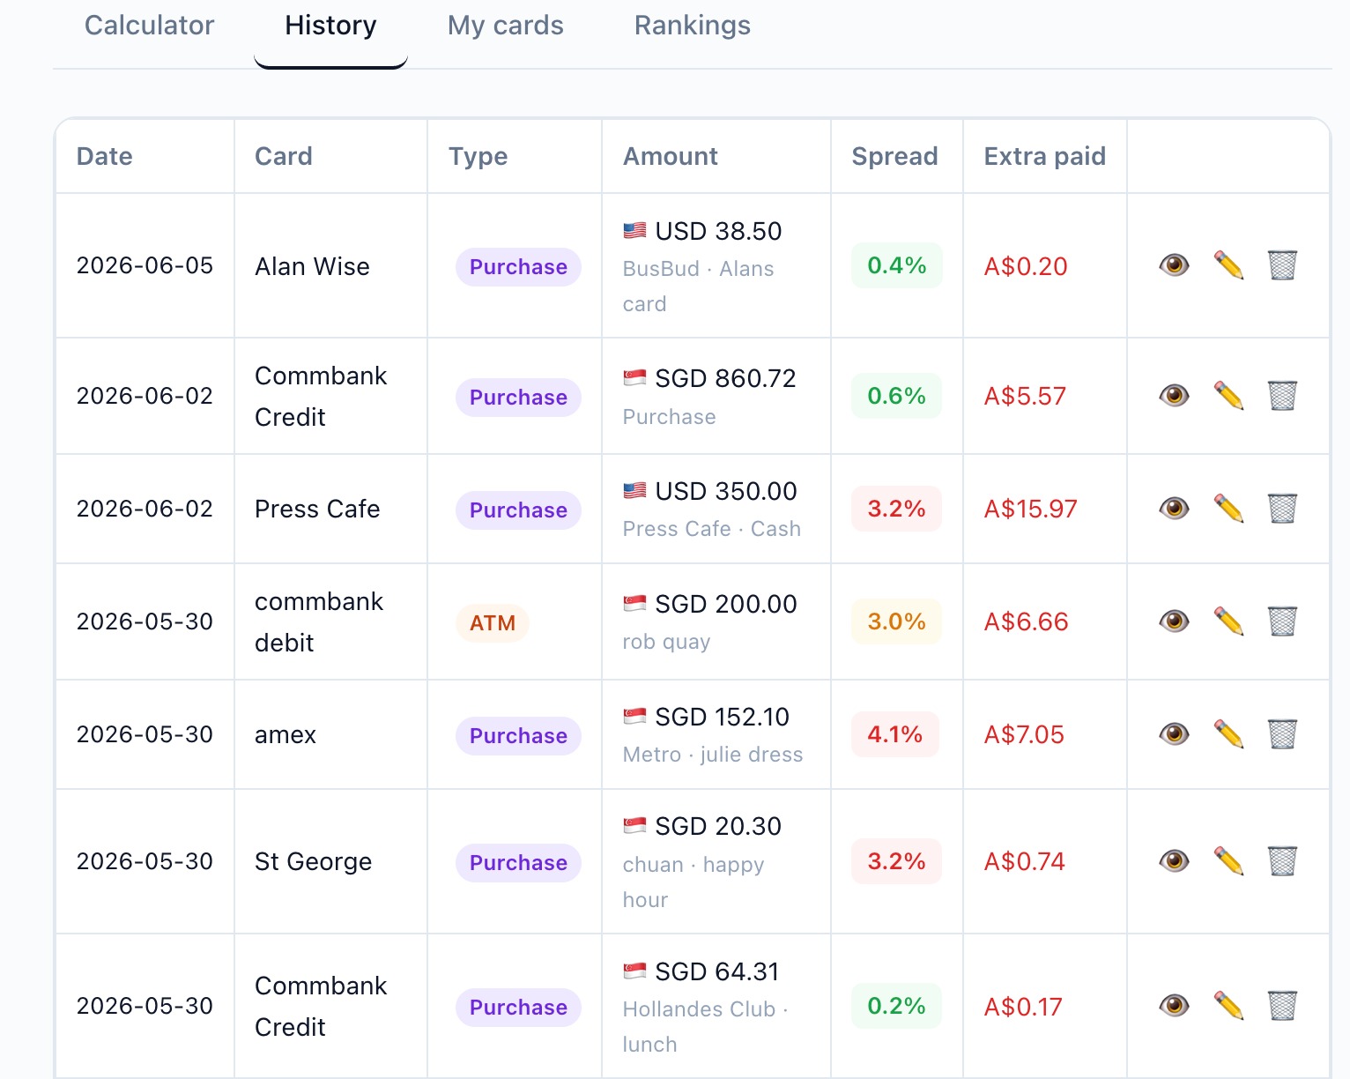The height and width of the screenshot is (1079, 1350).
Task: Delete the rob quay ATM withdrawal
Action: tap(1282, 621)
